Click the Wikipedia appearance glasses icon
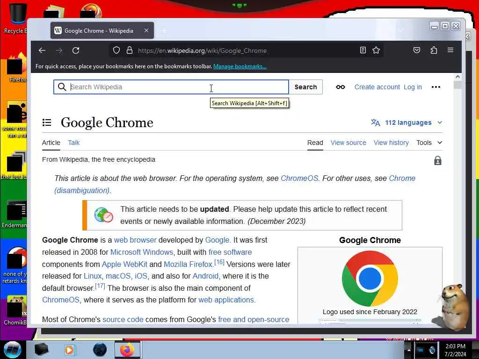Screen dimensions: 479x359 click(x=341, y=87)
